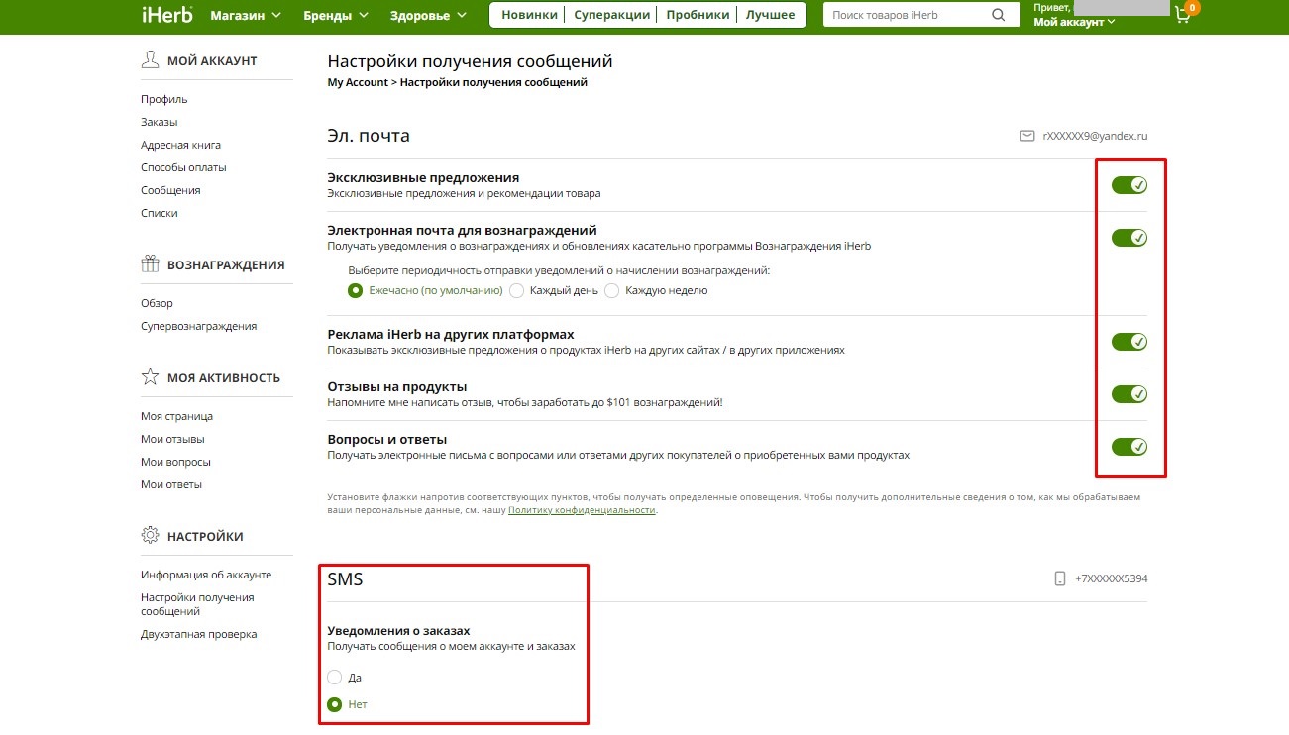Open Сообщения in the sidebar
Viewport: 1289px width, 735px height.
coord(170,190)
